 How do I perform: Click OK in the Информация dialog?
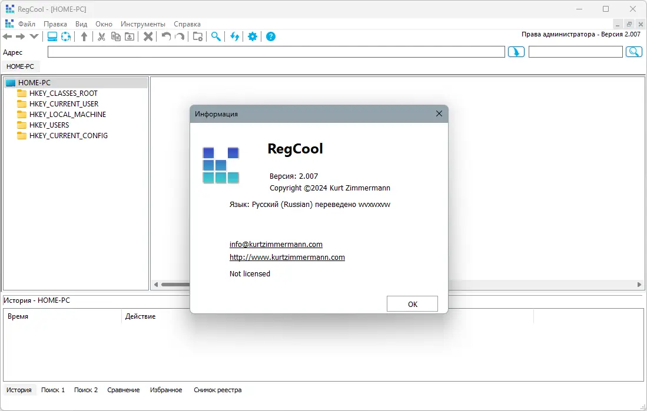(412, 304)
